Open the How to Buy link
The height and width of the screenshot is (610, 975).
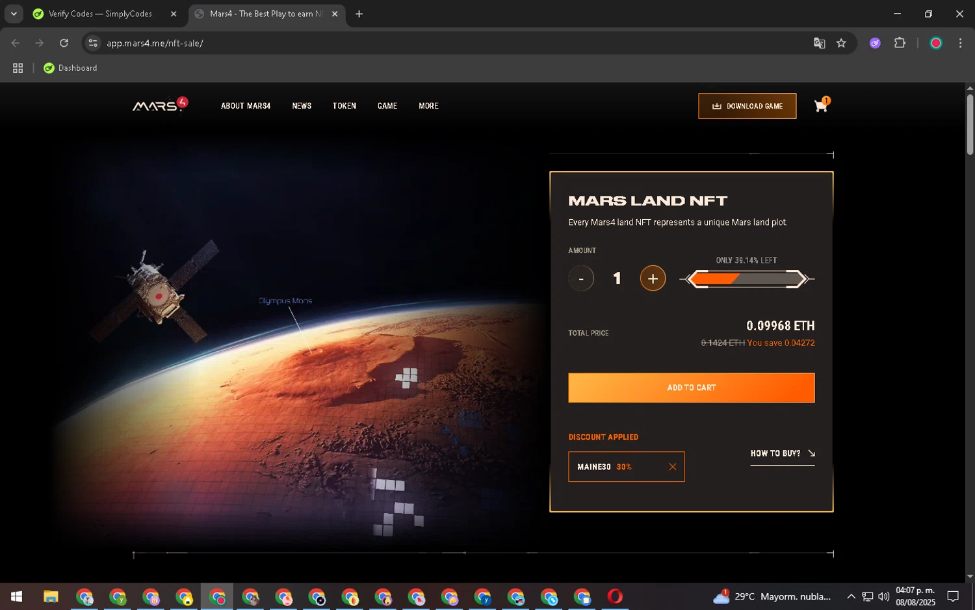coord(782,453)
